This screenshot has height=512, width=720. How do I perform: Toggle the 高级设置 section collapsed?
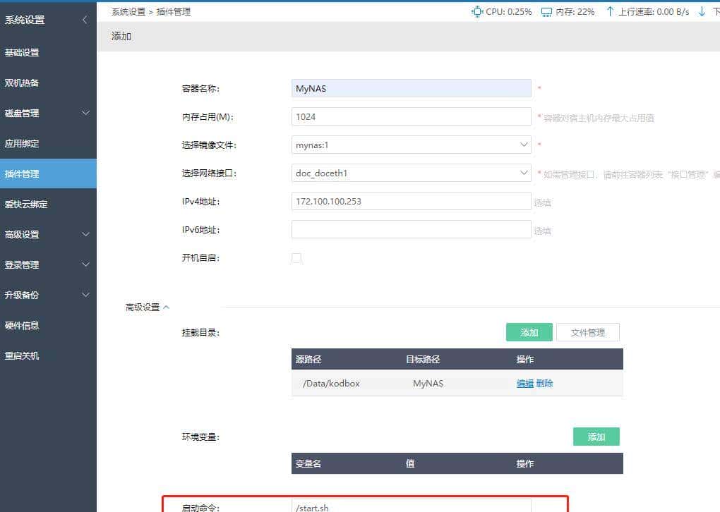[x=146, y=307]
